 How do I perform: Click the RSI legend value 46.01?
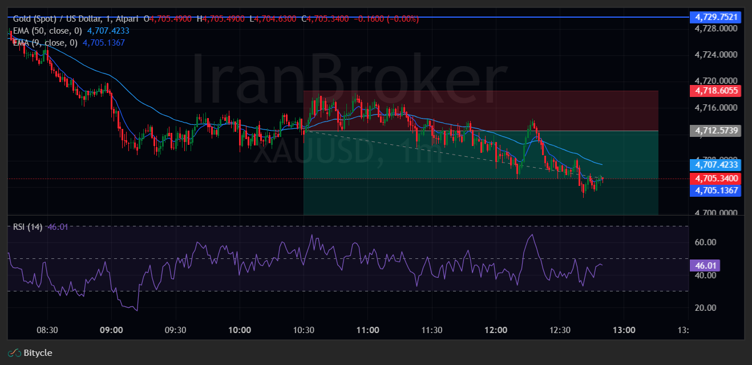click(x=57, y=227)
